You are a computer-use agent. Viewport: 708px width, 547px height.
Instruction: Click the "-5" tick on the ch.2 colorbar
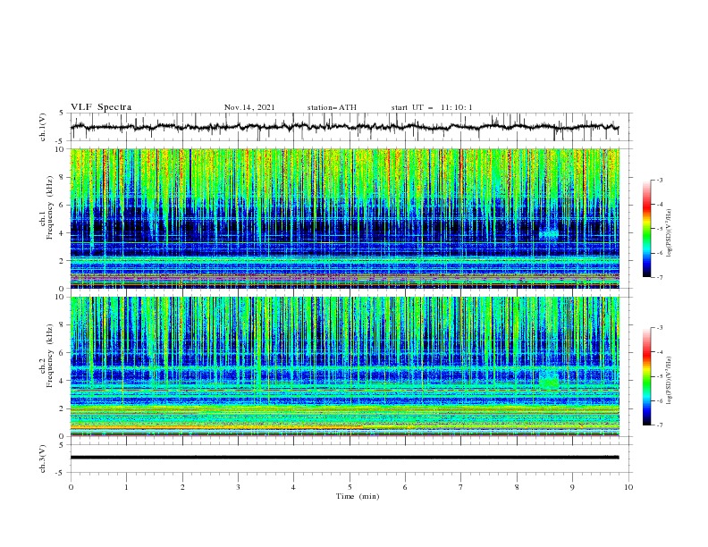(x=659, y=376)
